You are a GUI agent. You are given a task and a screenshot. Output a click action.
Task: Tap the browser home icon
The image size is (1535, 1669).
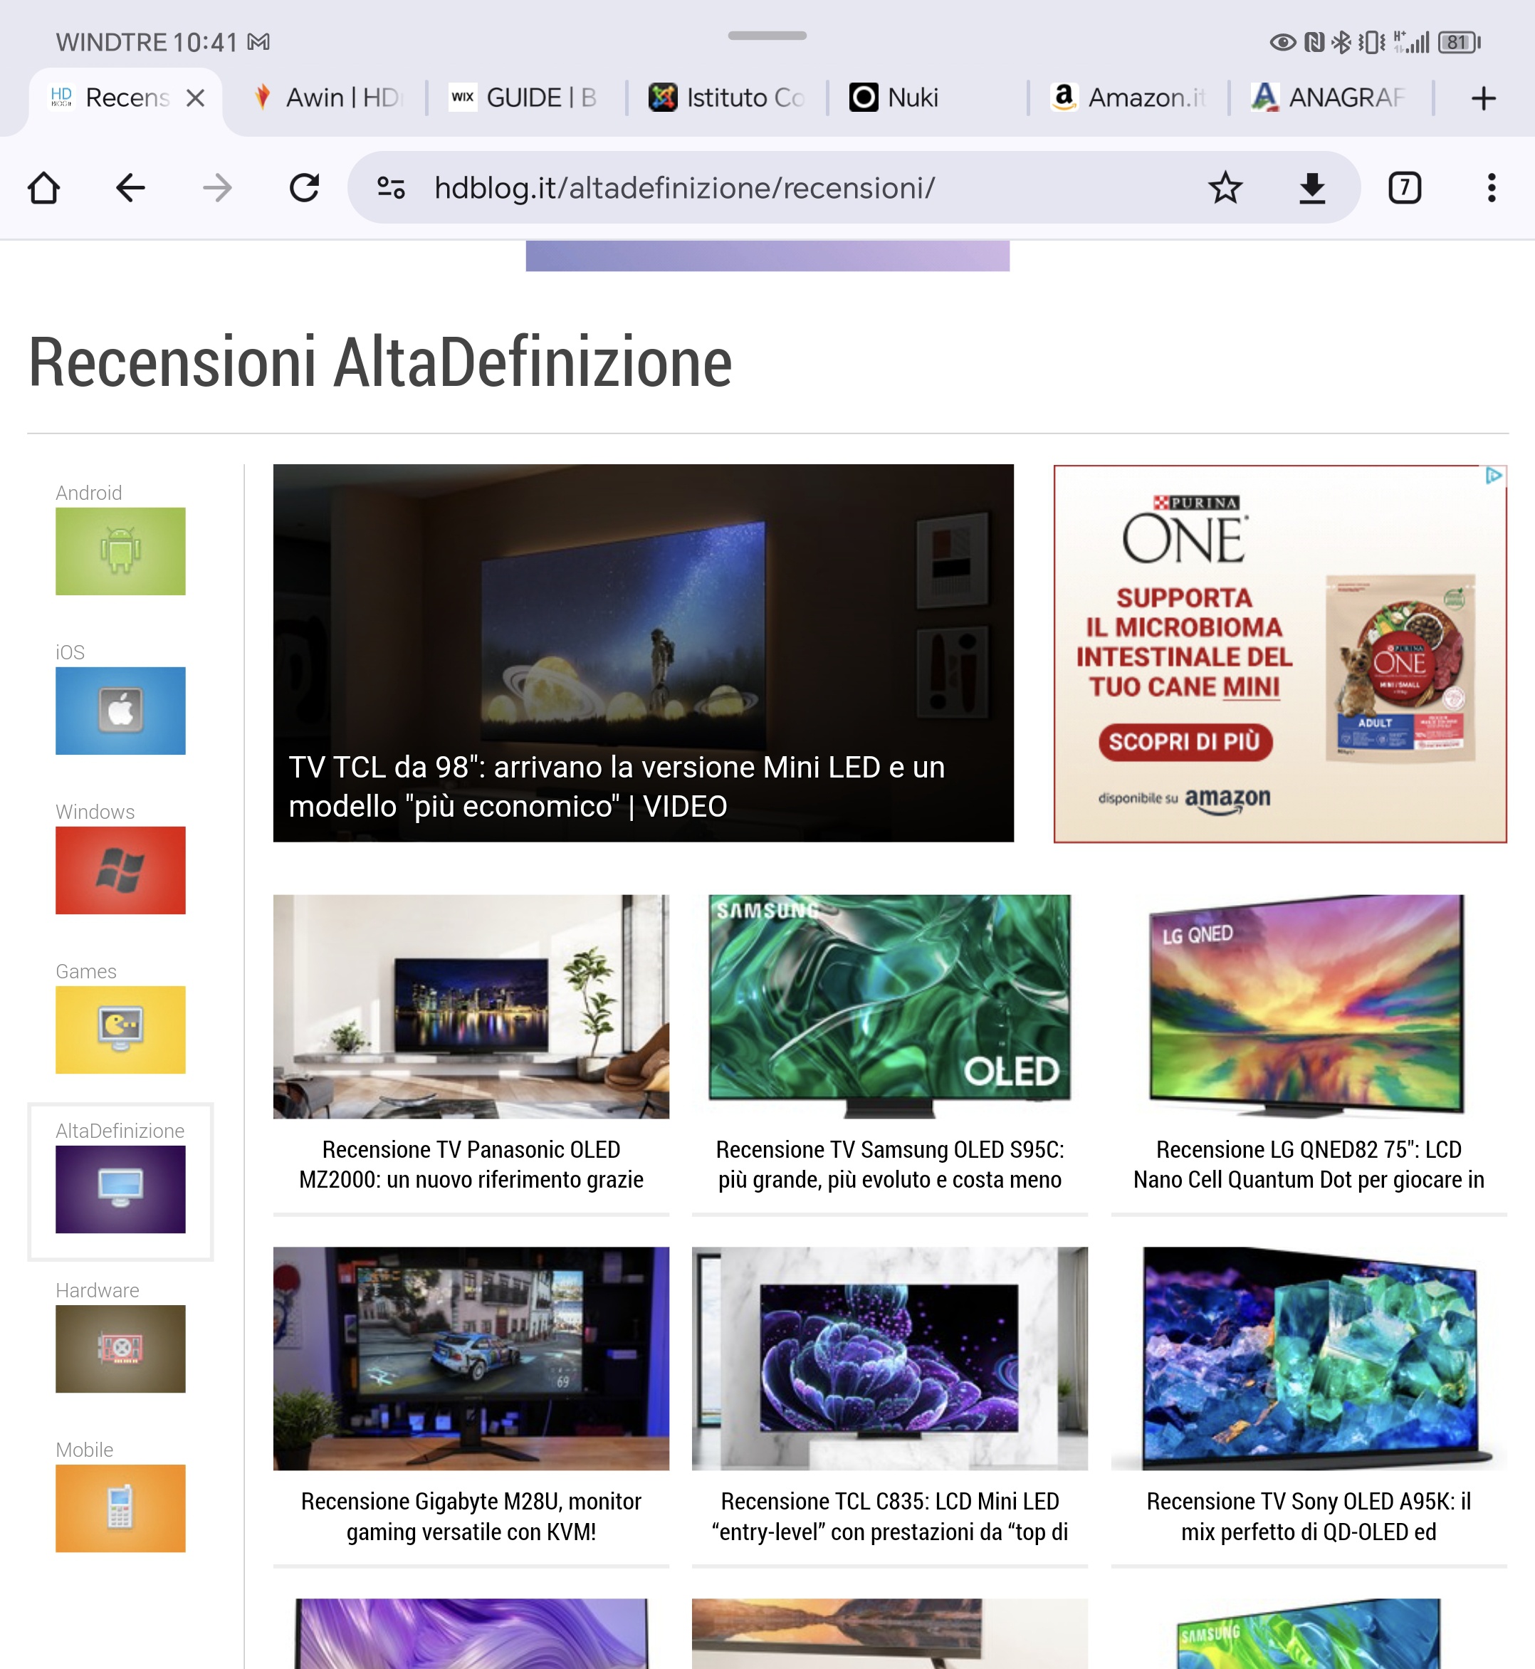(x=44, y=188)
